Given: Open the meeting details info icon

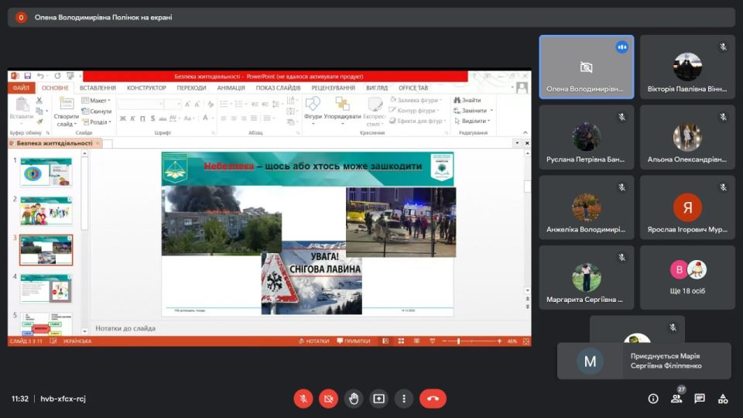Looking at the screenshot, I should coord(652,399).
